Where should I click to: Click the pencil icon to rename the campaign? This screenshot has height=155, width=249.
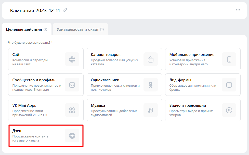pyautogui.click(x=65, y=10)
